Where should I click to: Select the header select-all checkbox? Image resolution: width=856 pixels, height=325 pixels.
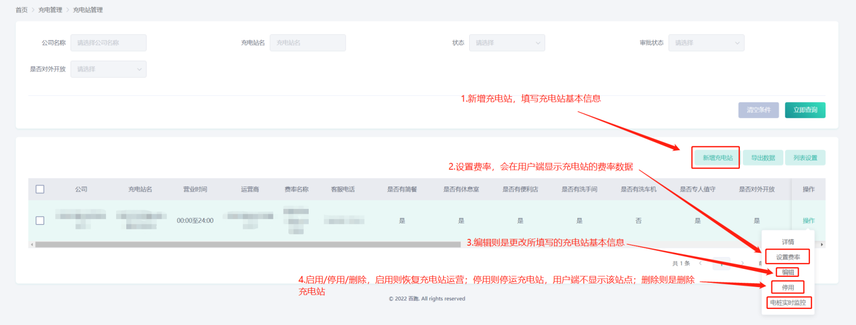pos(40,189)
